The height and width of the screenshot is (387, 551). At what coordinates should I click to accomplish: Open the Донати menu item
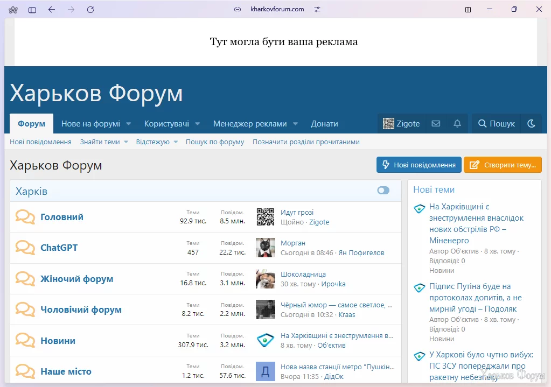[324, 124]
